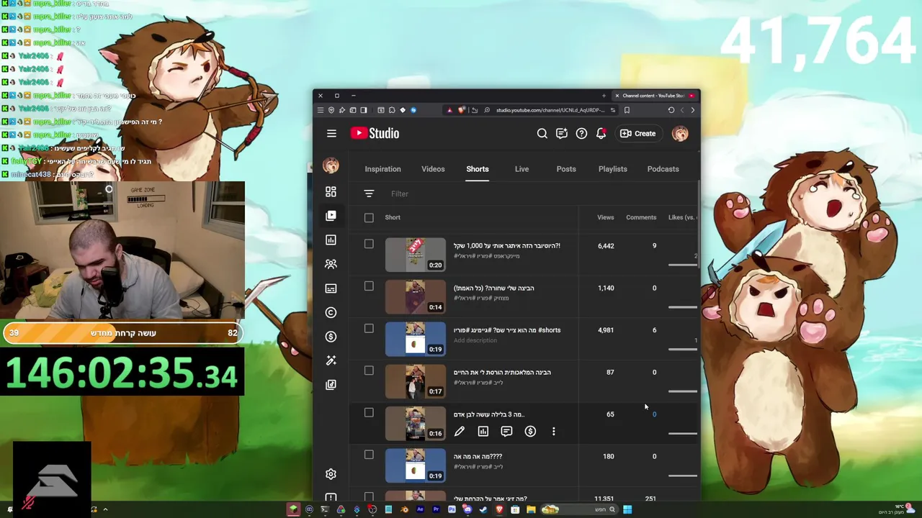Bookmark this page in the browser toolbar
Image resolution: width=922 pixels, height=518 pixels.
coord(627,110)
